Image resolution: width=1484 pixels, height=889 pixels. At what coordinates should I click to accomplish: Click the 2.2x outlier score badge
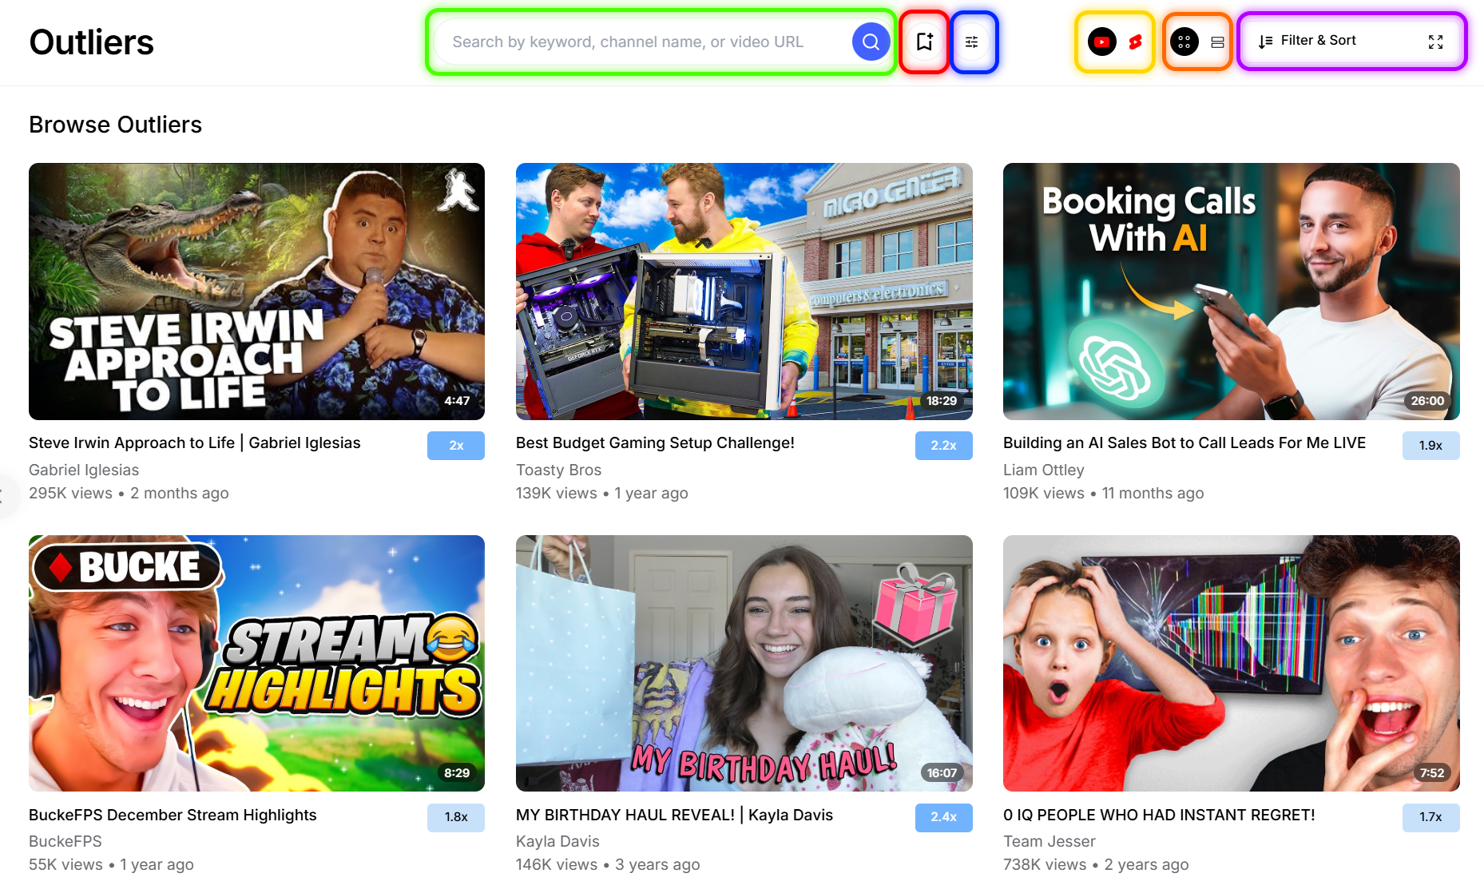point(943,446)
